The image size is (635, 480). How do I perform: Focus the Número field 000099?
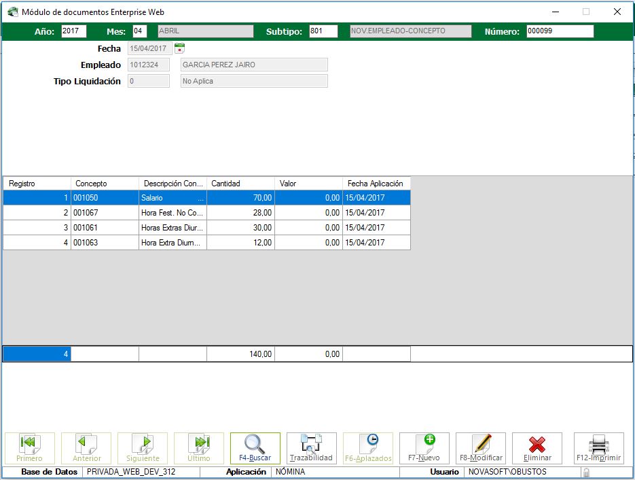coord(560,31)
